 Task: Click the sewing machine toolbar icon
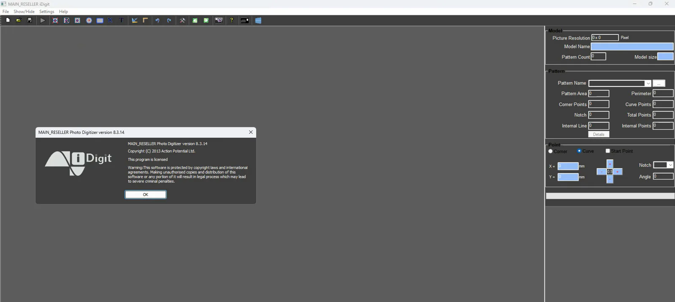pos(244,20)
